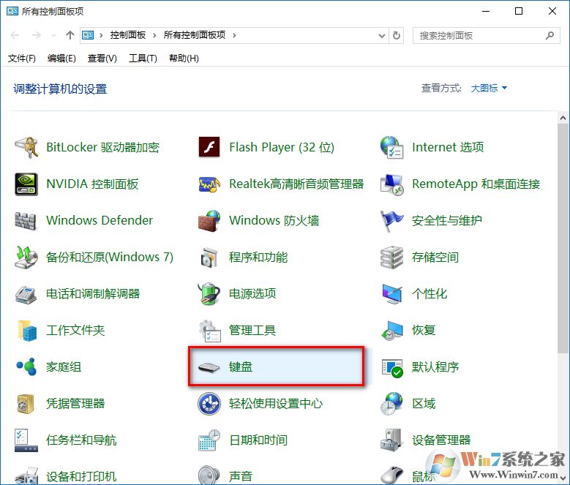The width and height of the screenshot is (570, 485).
Task: Open the 电源选项 battery icon
Action: [x=209, y=294]
